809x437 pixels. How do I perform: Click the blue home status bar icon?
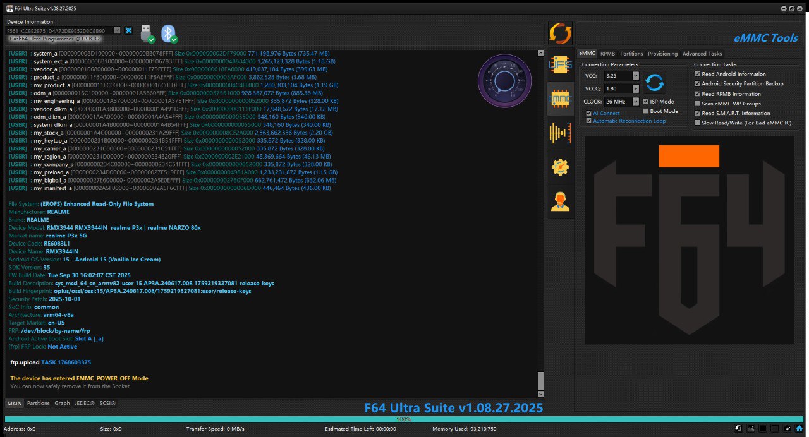pyautogui.click(x=800, y=429)
